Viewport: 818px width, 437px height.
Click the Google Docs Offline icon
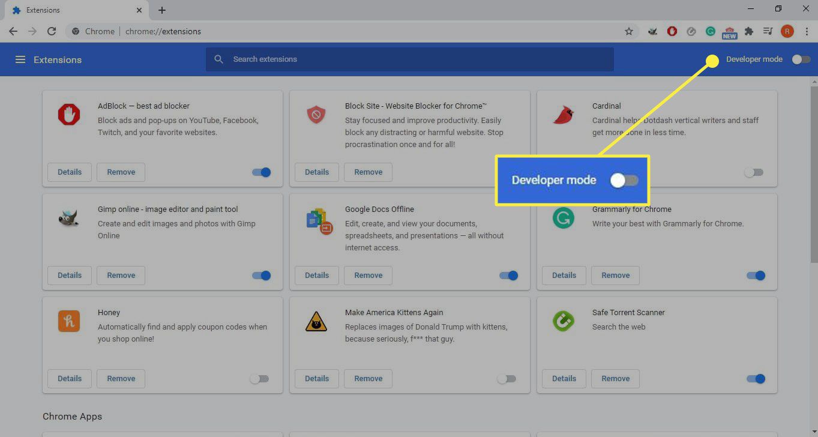(x=319, y=220)
